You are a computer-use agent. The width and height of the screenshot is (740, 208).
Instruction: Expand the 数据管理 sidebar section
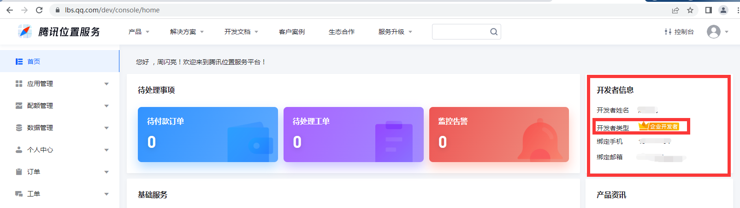coord(107,128)
